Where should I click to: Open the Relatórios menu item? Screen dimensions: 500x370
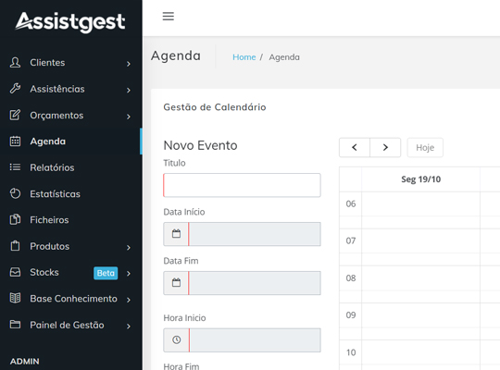[x=70, y=167]
